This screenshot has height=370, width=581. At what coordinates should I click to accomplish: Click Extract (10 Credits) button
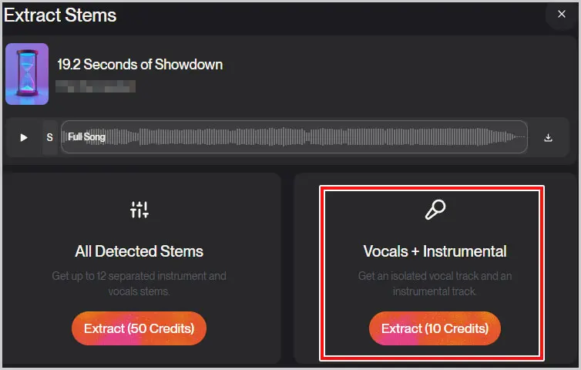pos(435,328)
